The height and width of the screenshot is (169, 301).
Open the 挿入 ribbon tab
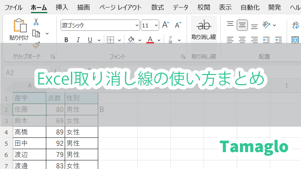pyautogui.click(x=62, y=7)
